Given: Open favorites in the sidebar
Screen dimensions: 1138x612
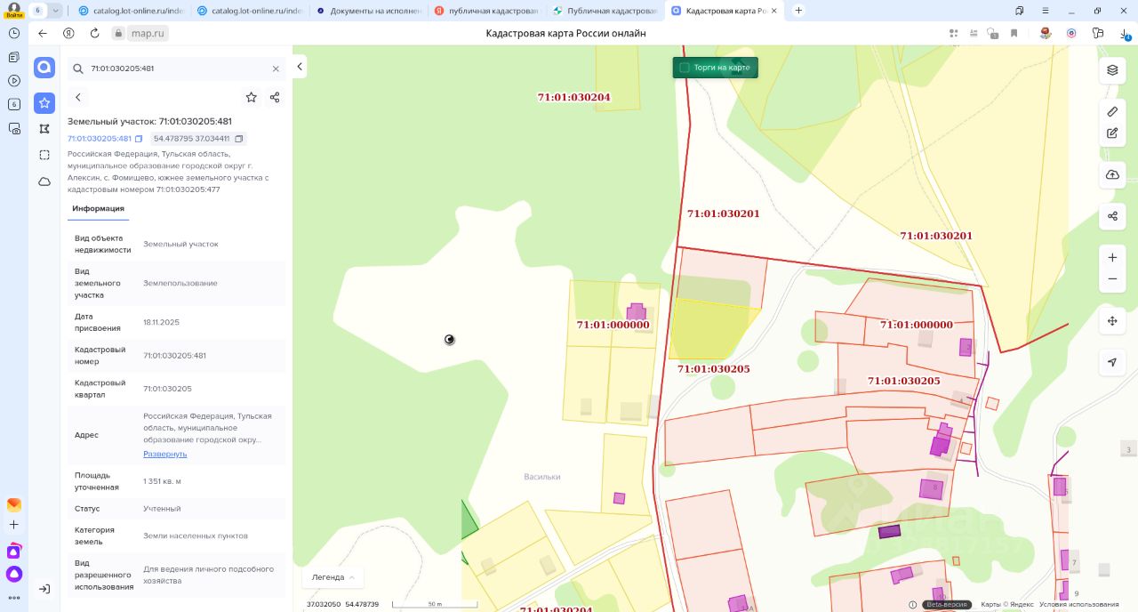Looking at the screenshot, I should click(x=44, y=103).
